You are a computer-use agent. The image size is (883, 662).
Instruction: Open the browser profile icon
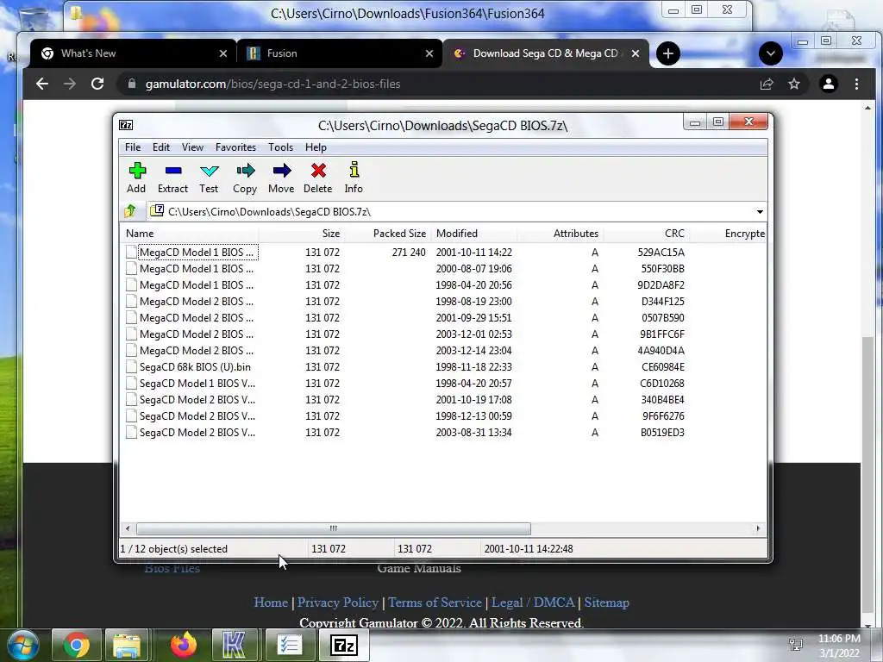(x=829, y=84)
